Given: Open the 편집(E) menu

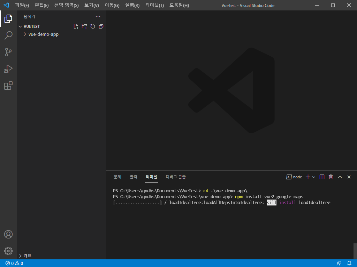Looking at the screenshot, I should pos(42,5).
